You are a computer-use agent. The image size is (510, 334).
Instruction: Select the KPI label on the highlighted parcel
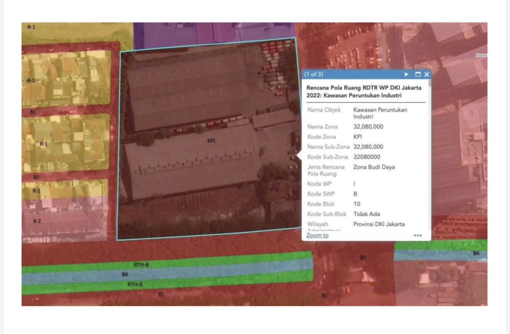click(212, 141)
